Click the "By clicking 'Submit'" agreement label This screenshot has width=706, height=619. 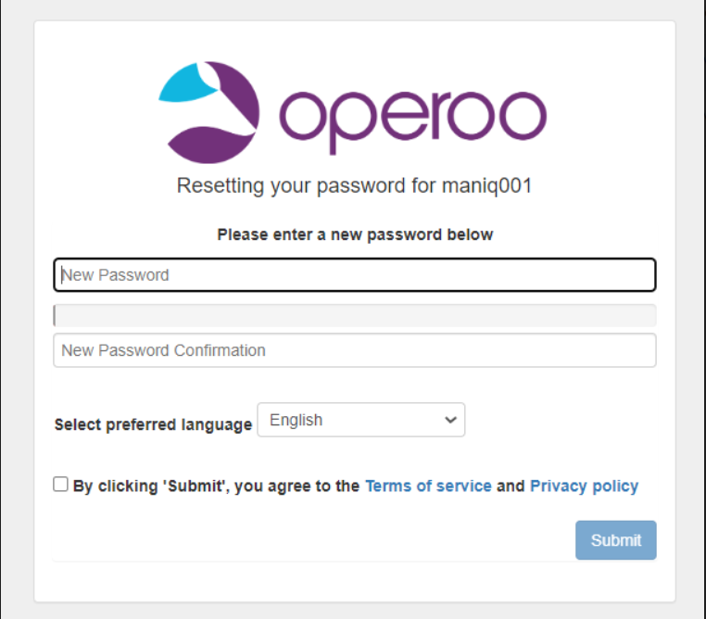[216, 486]
